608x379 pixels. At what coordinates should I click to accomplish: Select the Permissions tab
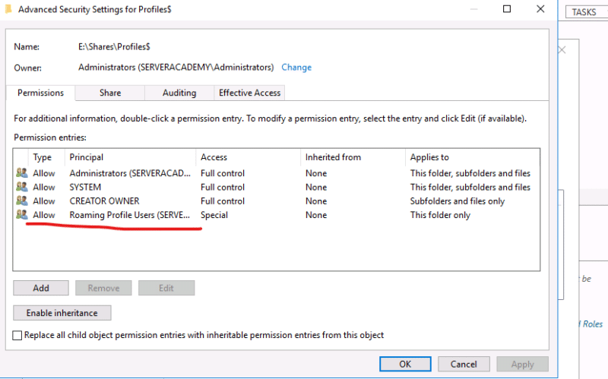40,93
